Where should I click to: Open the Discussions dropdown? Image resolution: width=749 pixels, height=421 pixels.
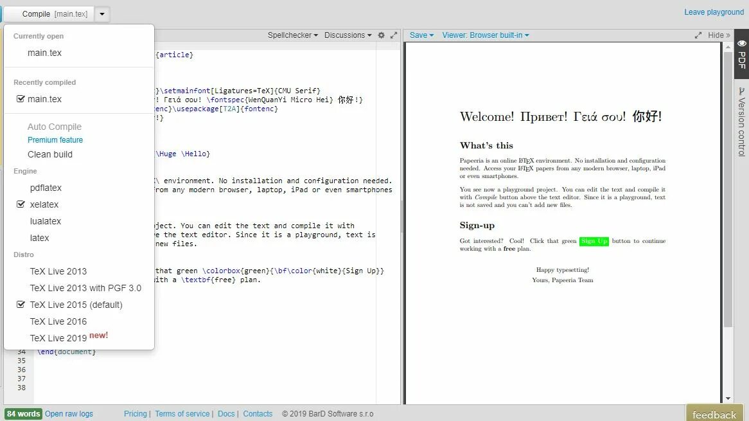click(x=348, y=35)
